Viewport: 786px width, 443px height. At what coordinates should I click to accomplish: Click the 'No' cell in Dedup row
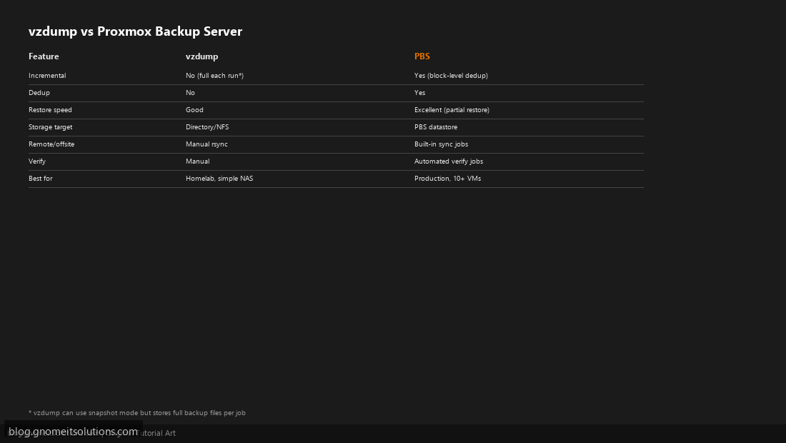[191, 93]
